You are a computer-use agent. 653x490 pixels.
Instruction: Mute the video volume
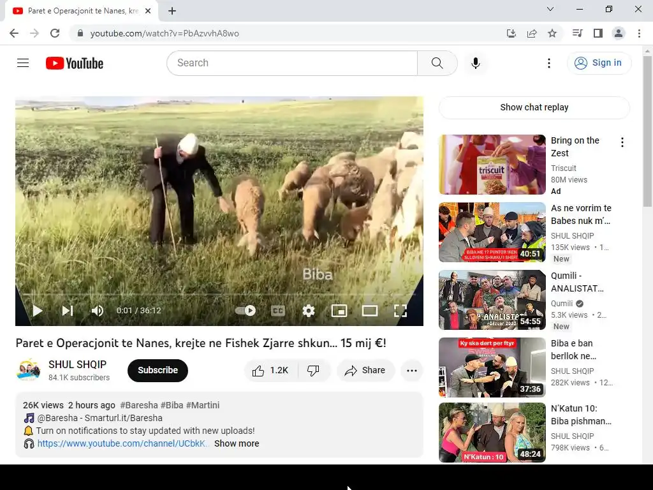pos(98,311)
